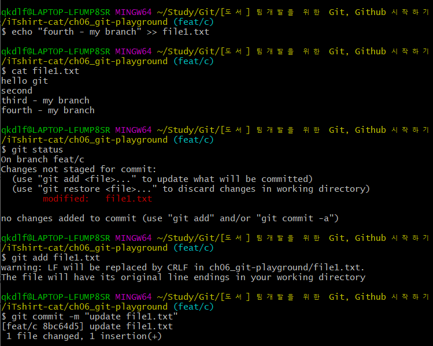Click the "[feat/c 8bc64d5] update file1.txt" result line
Screen dimensions: 433x346
[87, 326]
